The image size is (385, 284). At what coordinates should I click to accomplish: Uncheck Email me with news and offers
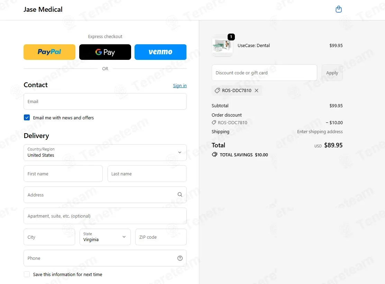point(27,118)
